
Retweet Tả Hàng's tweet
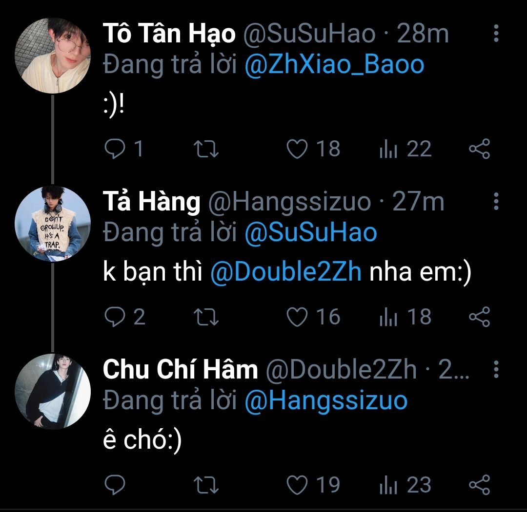click(x=206, y=317)
